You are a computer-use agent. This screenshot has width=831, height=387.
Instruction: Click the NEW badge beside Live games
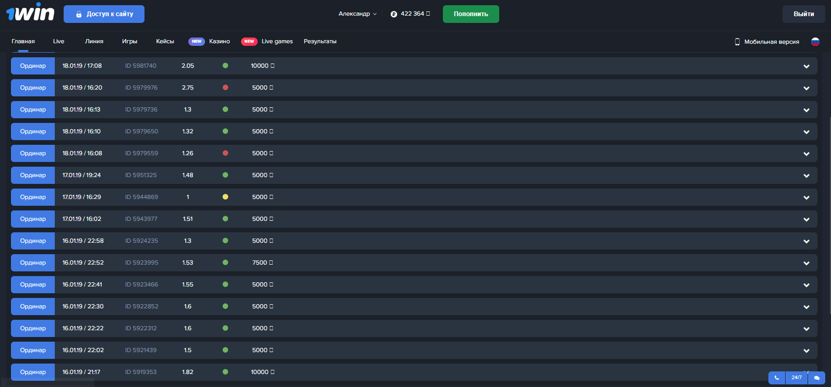[249, 41]
